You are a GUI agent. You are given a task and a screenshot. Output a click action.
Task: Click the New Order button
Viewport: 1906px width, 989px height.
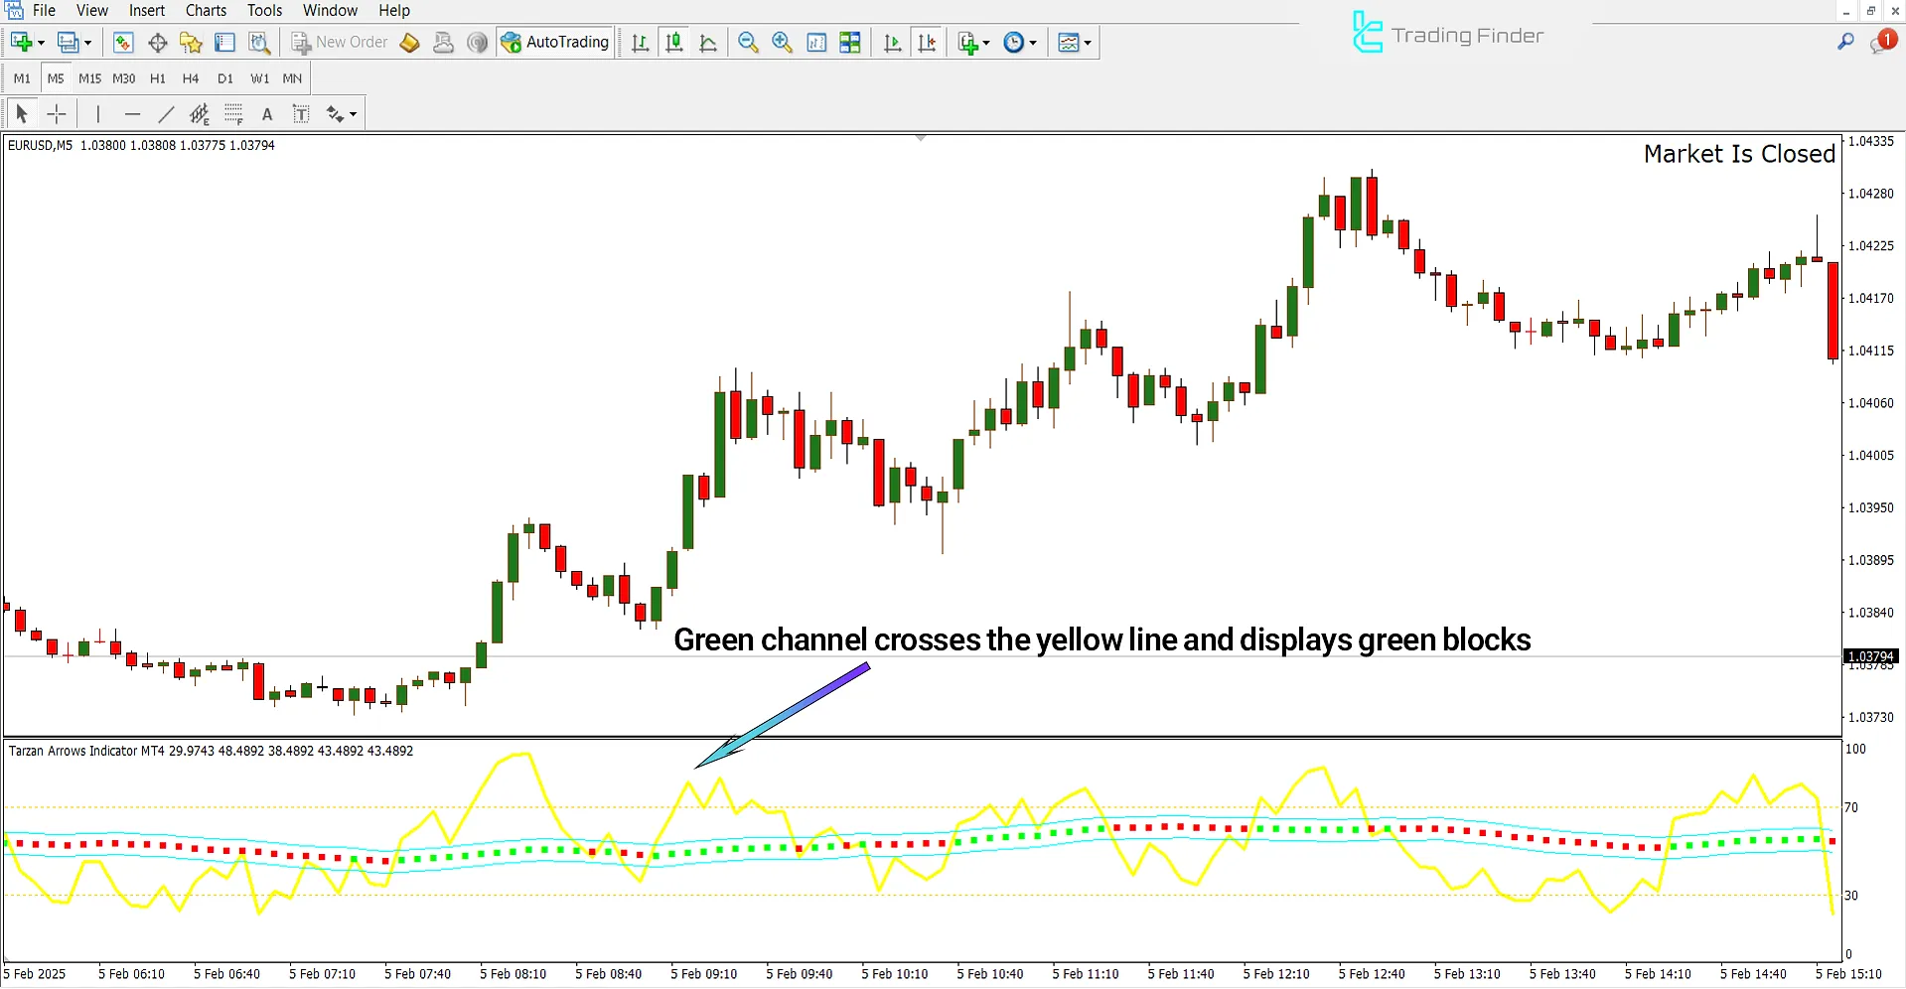[340, 43]
